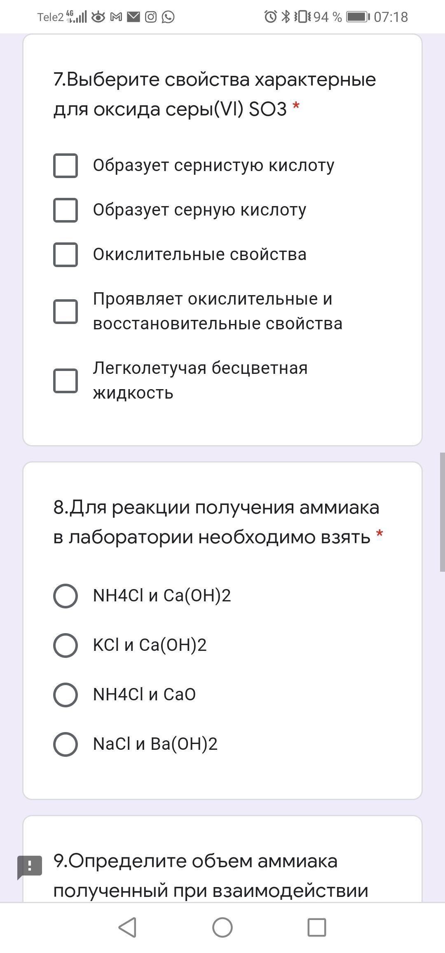
Task: Tap the WhatsApp notification icon
Action: coord(168,17)
